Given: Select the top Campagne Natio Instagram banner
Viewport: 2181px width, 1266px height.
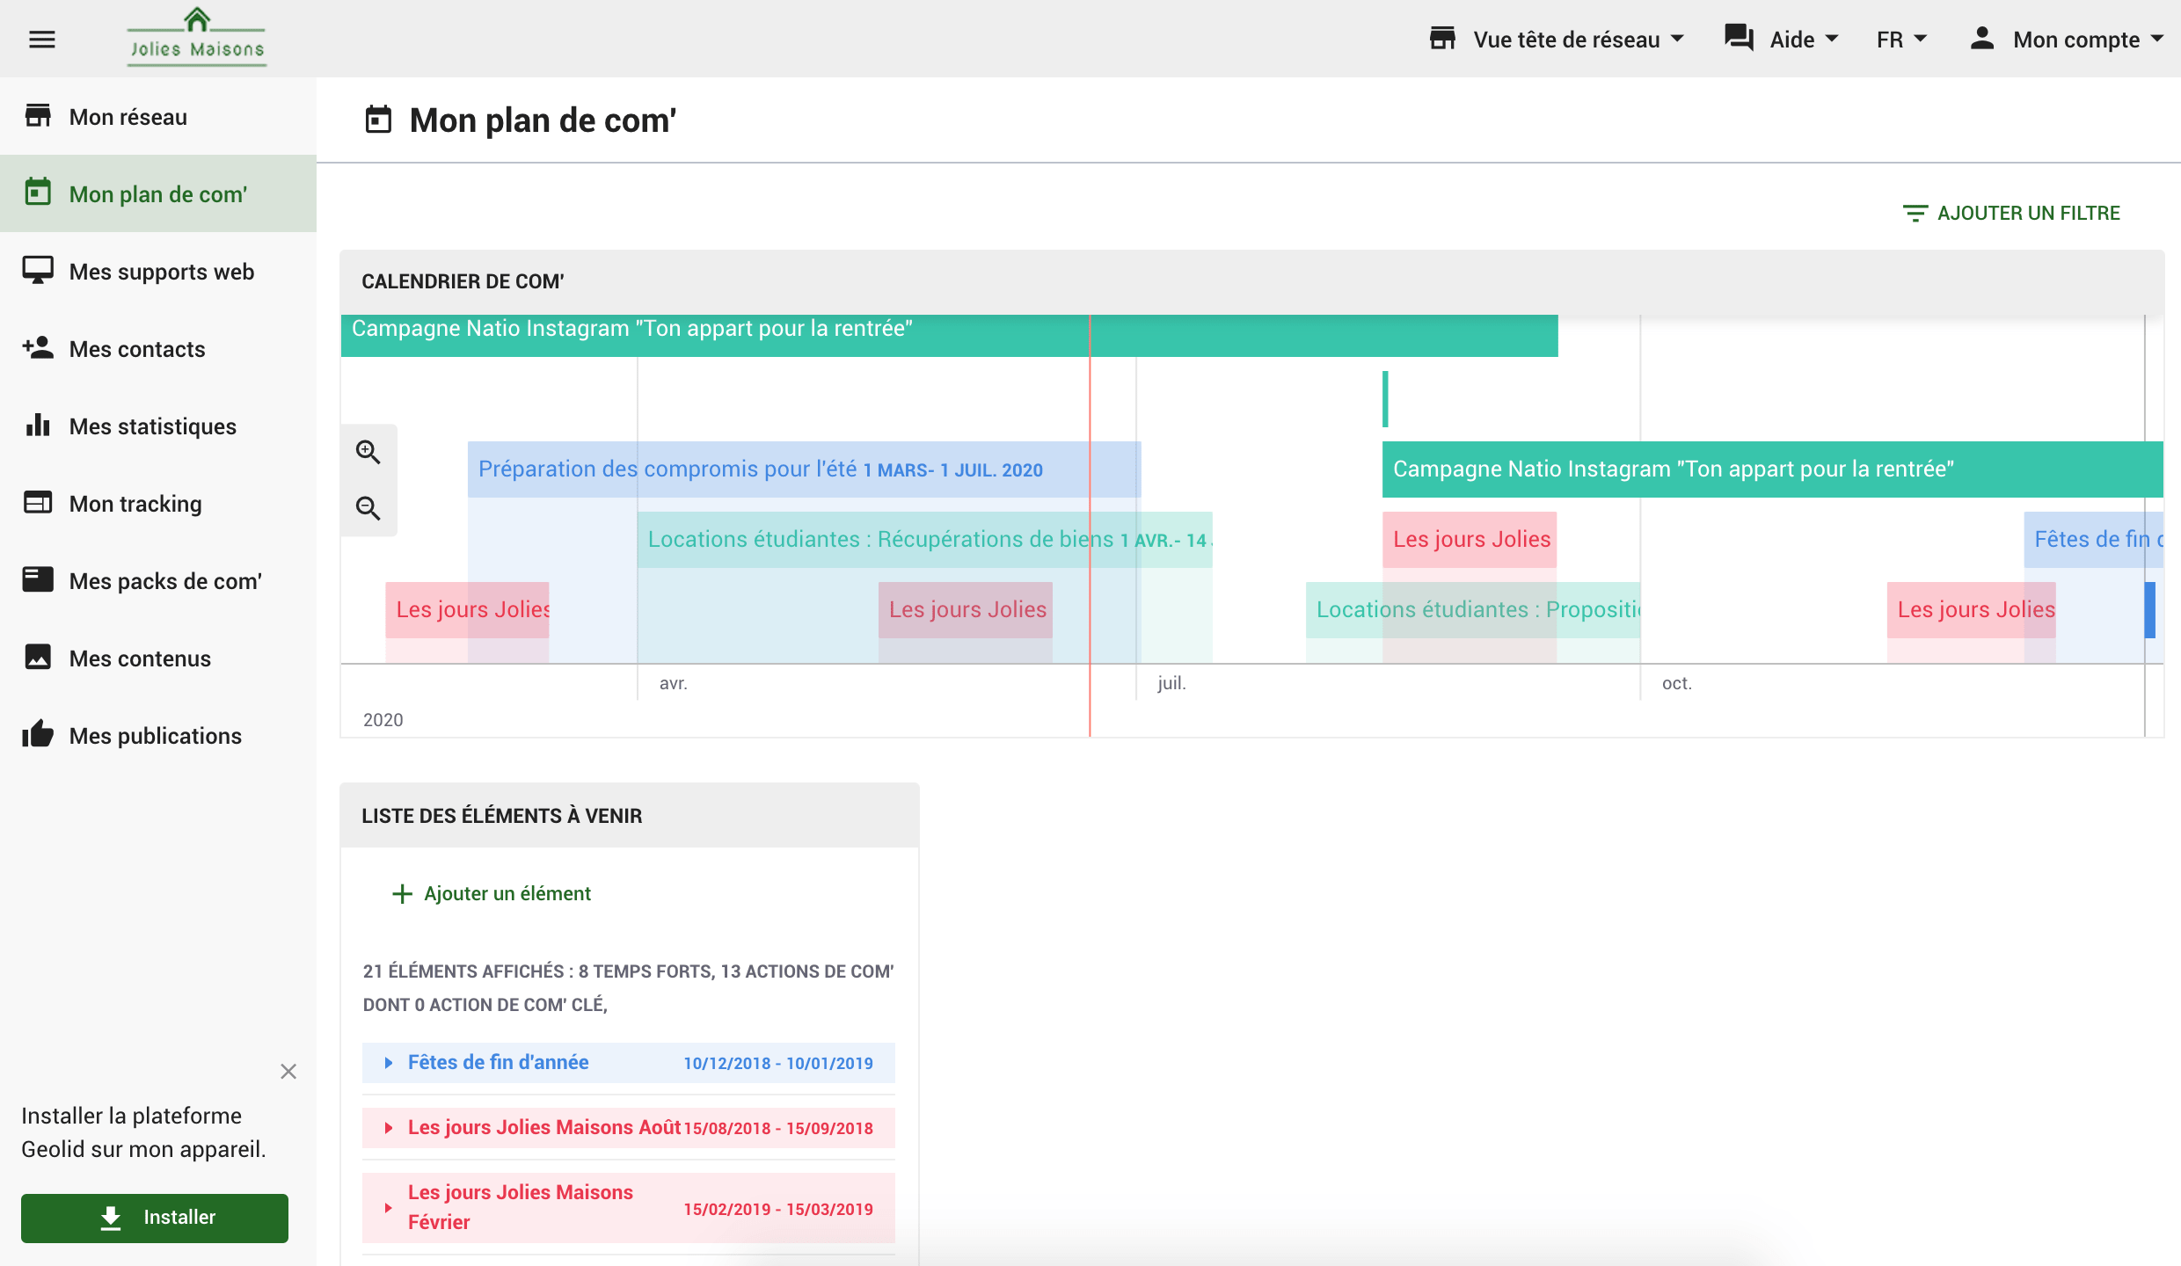Looking at the screenshot, I should [949, 335].
